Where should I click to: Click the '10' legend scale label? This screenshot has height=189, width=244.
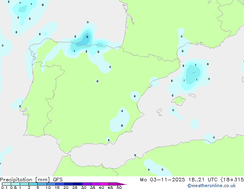48,187
